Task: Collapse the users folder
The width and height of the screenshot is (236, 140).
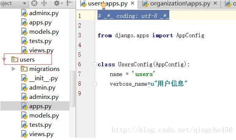Action: point(4,59)
